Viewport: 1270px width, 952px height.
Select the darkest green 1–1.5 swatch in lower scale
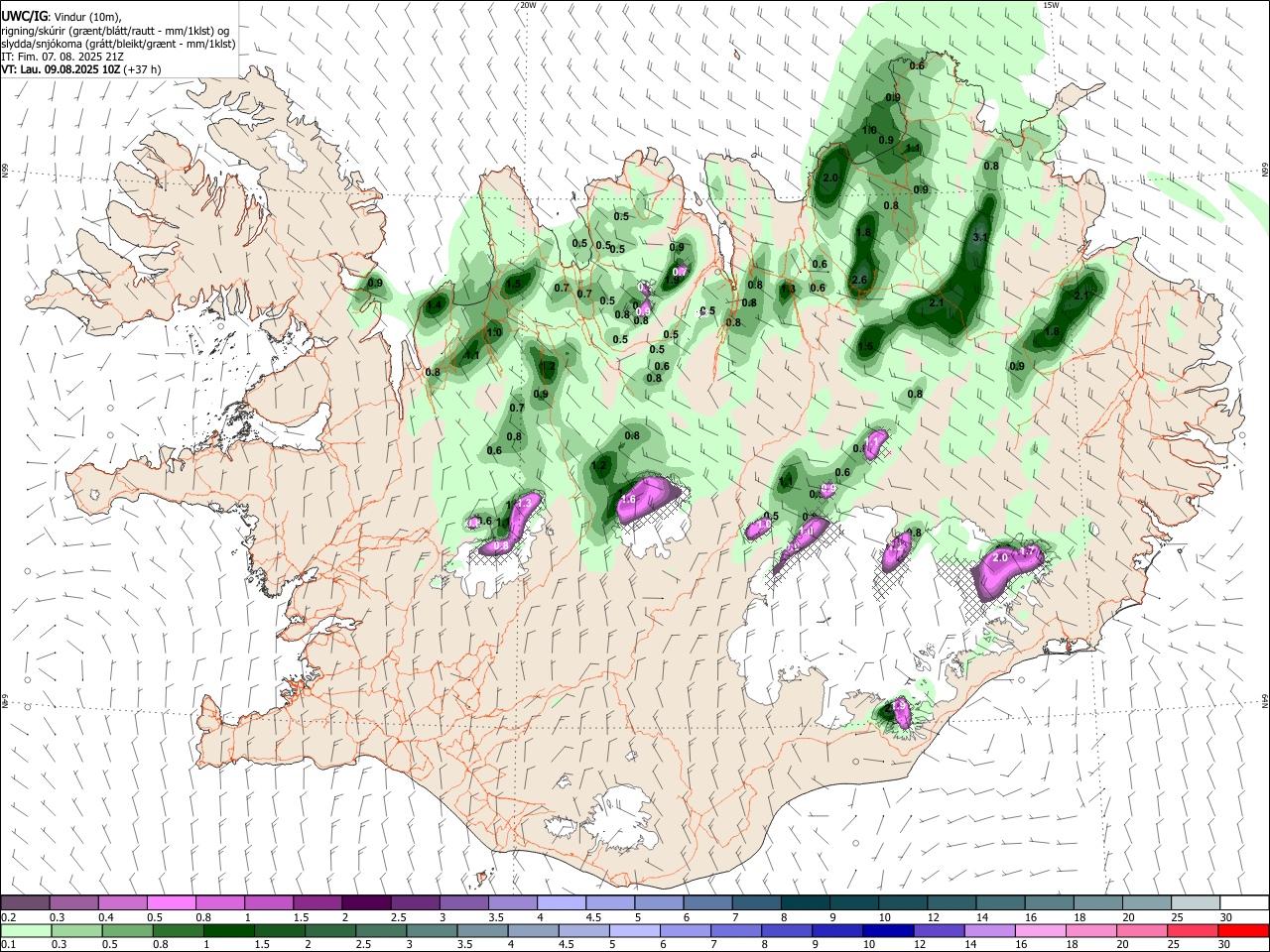tap(228, 930)
